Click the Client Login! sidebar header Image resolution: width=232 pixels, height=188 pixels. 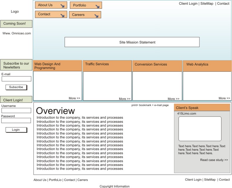point(16,100)
